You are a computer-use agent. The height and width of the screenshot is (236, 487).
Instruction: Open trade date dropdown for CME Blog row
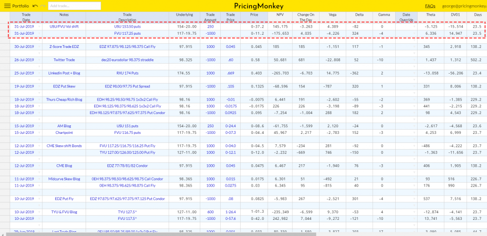pos(39,166)
